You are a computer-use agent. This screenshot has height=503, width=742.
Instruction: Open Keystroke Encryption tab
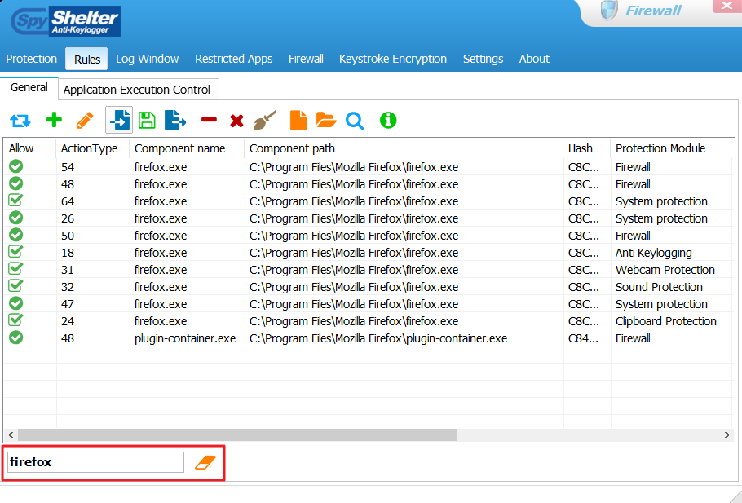click(x=393, y=59)
